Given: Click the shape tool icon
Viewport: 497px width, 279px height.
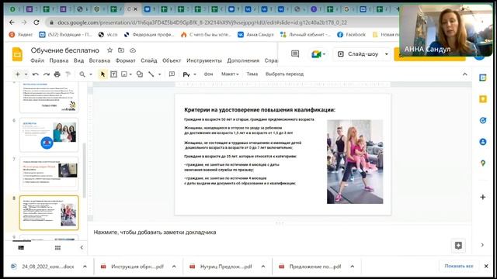Looking at the screenshot, I should coord(140,74).
